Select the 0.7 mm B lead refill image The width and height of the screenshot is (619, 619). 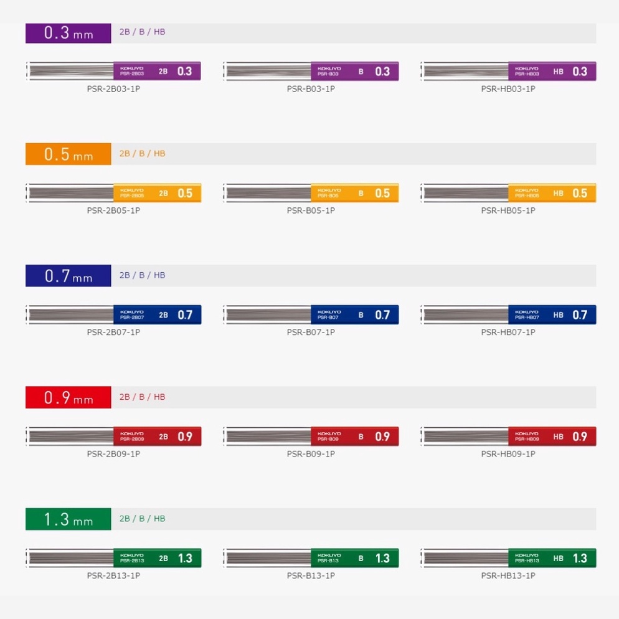[311, 314]
